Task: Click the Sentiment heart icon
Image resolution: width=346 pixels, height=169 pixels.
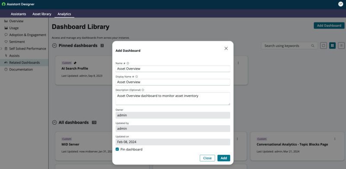Action: coord(6,41)
